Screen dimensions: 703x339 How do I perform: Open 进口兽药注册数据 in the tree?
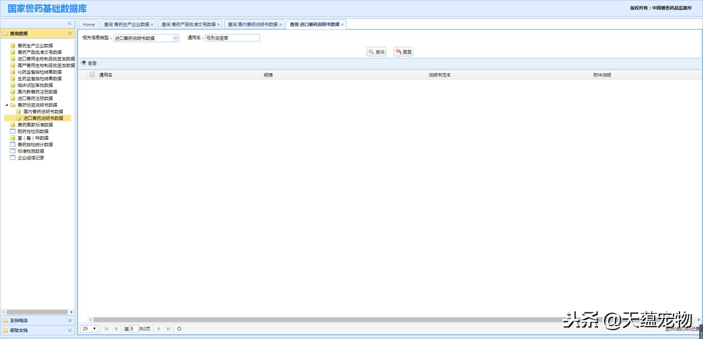pos(35,98)
